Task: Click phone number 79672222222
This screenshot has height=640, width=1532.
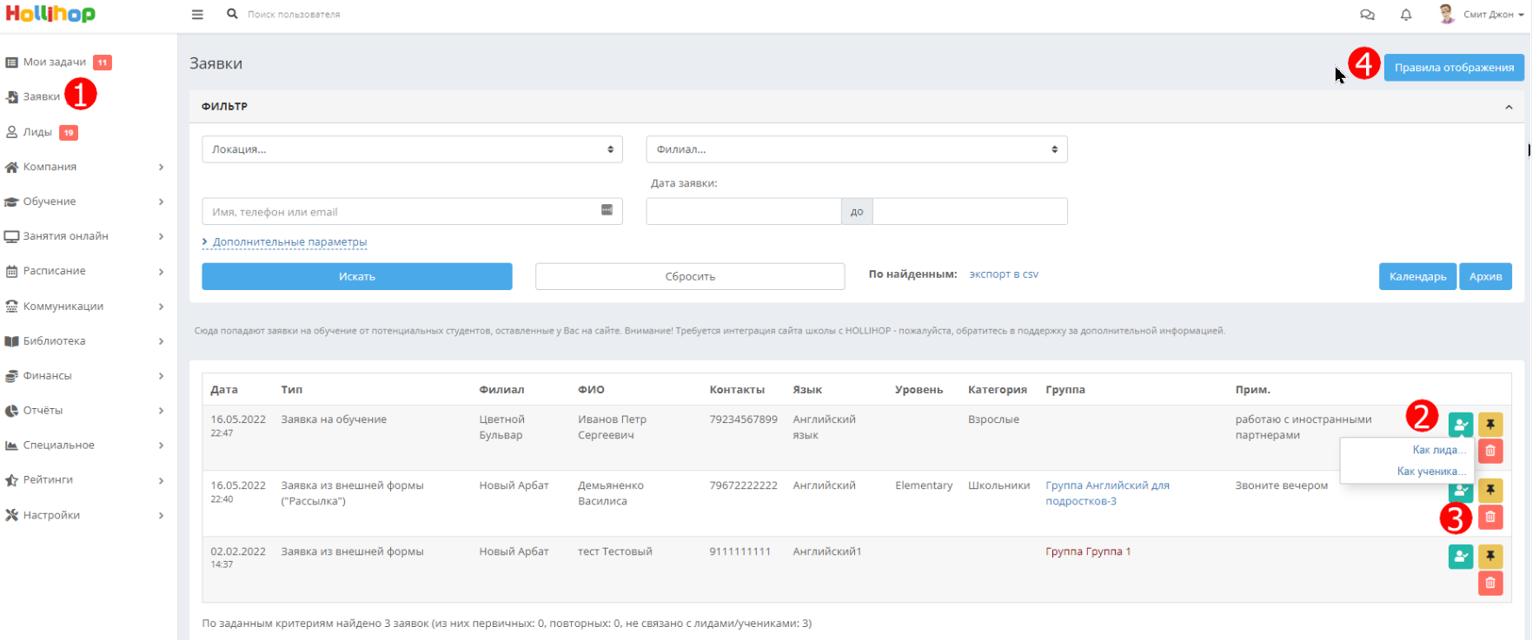Action: (743, 485)
